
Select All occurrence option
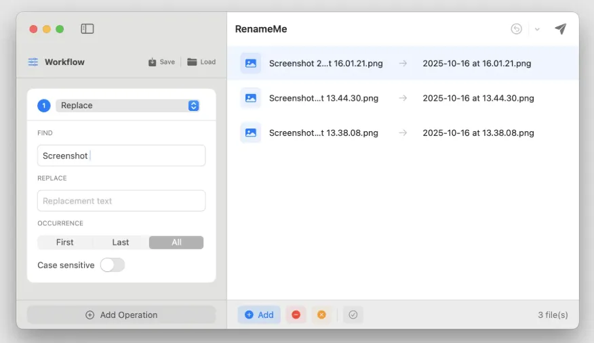click(x=176, y=242)
